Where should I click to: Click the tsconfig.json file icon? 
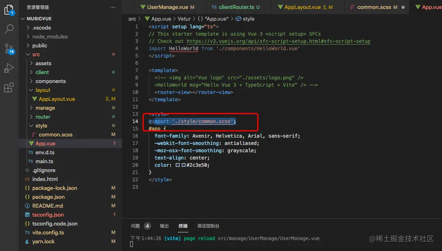pos(27,215)
